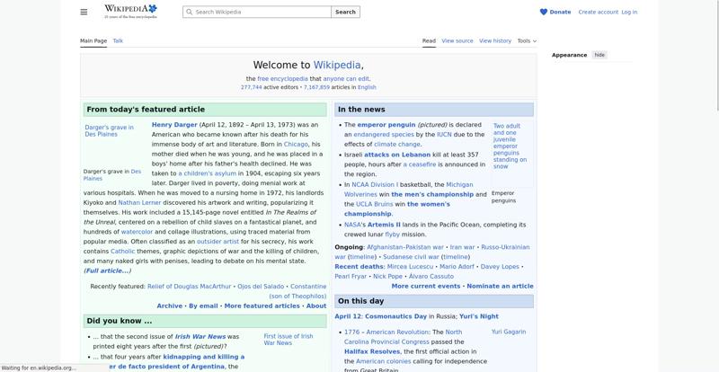719x372 pixels.
Task: Click the Full article link
Action: (107, 270)
